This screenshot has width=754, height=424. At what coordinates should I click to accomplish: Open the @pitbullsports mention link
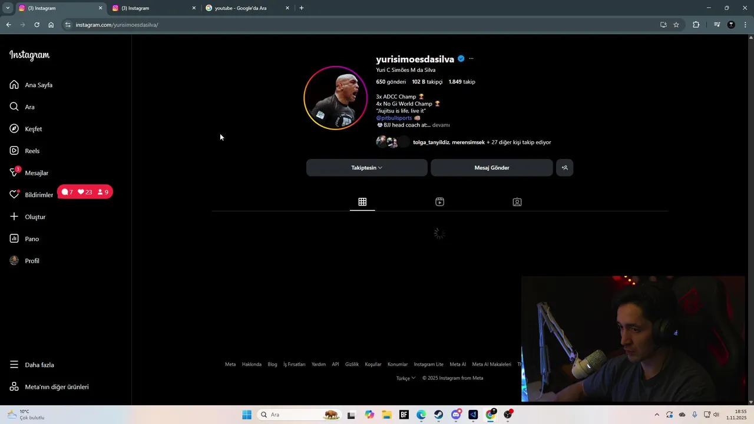394,118
